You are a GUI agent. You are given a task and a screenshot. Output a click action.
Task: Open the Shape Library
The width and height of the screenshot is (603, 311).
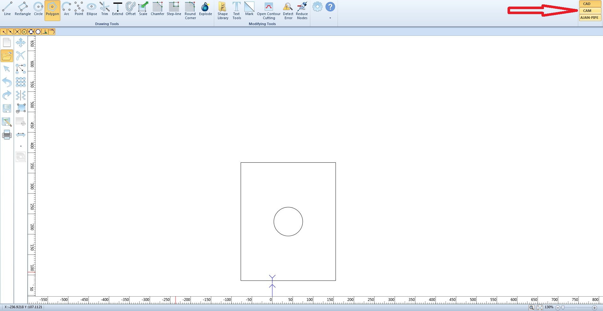click(223, 11)
